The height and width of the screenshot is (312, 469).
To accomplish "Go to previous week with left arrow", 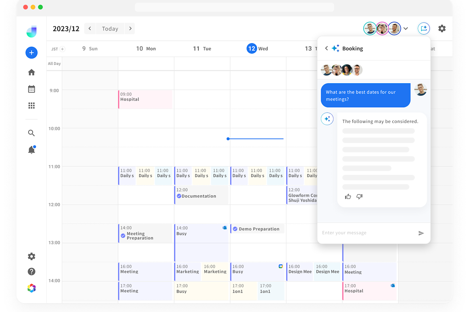I will coord(90,29).
